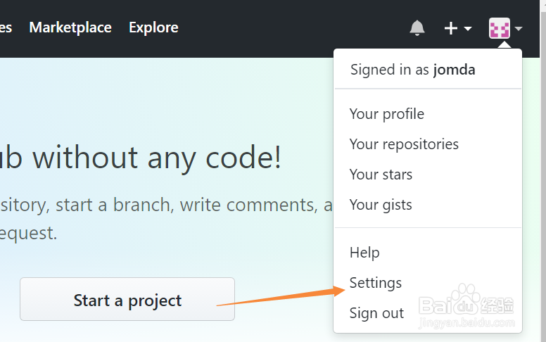Screen dimensions: 546x342
Task: Click the "Signed in as jomda" header
Action: (413, 70)
